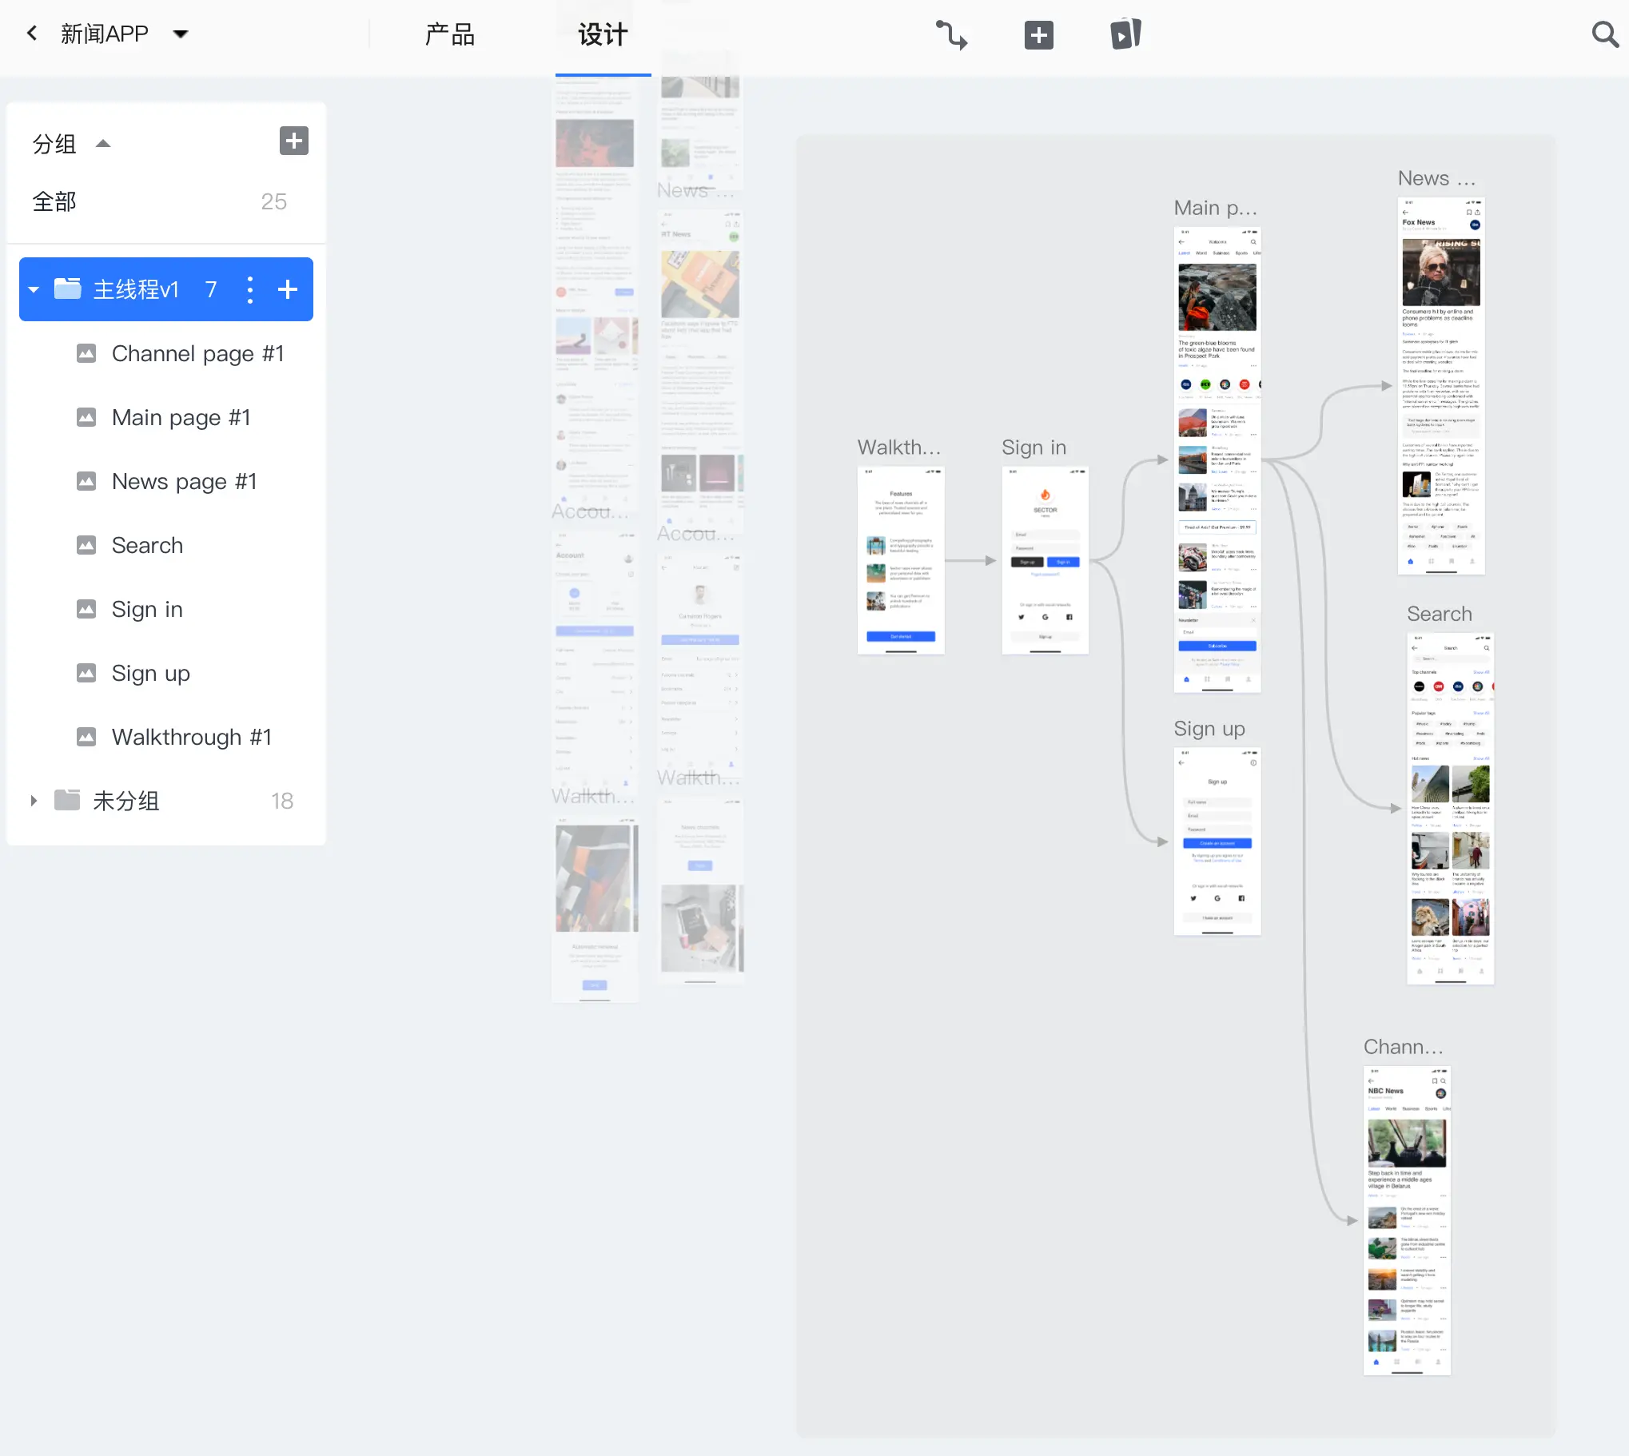
Task: Open more options for 主线程v1
Action: [x=249, y=289]
